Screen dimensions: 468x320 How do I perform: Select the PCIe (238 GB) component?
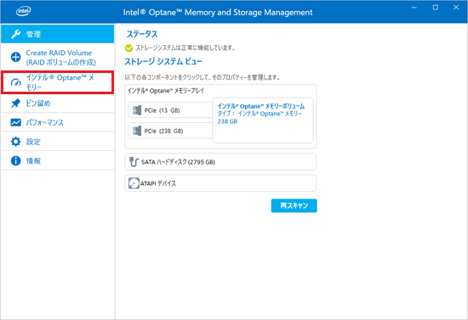tap(170, 131)
